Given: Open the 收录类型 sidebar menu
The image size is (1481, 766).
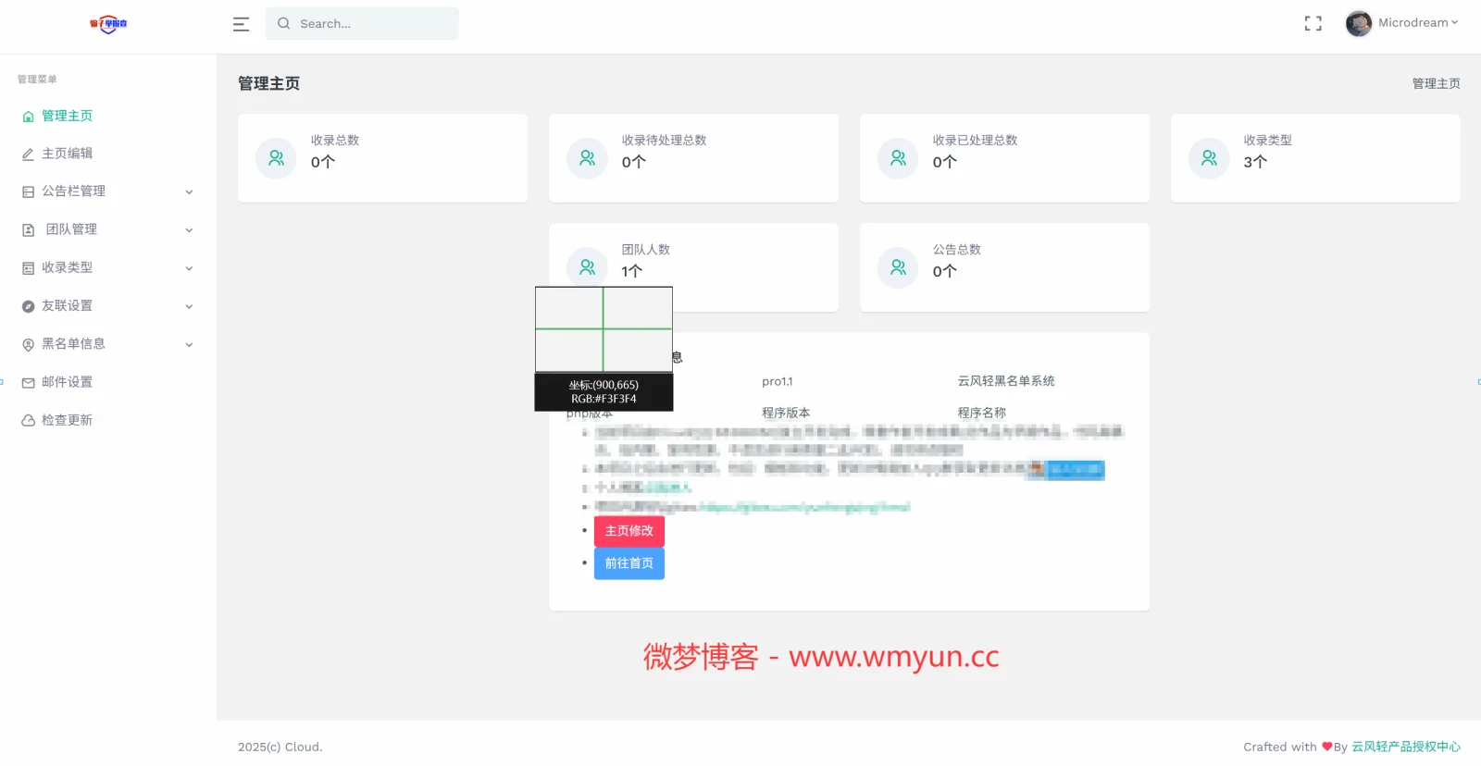Looking at the screenshot, I should tap(108, 267).
